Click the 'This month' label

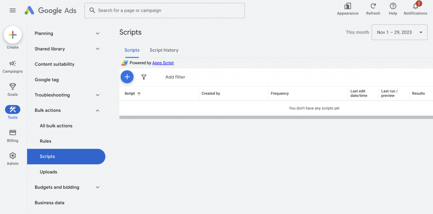pyautogui.click(x=357, y=32)
